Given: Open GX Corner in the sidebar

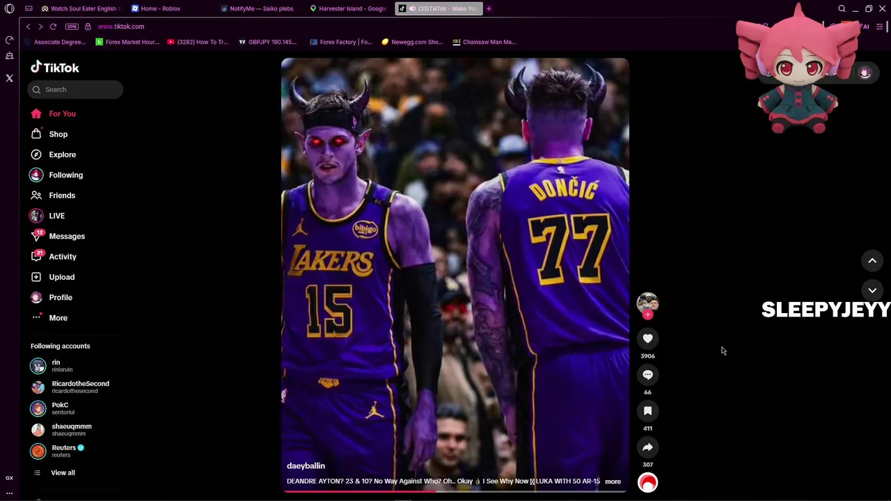Looking at the screenshot, I should click(9, 478).
